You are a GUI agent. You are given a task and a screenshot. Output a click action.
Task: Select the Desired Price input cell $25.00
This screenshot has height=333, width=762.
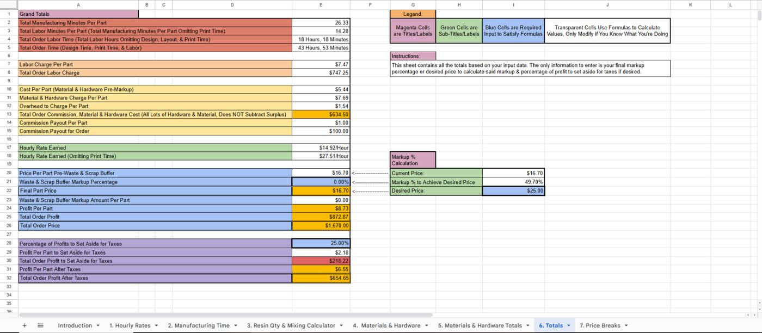pos(513,191)
